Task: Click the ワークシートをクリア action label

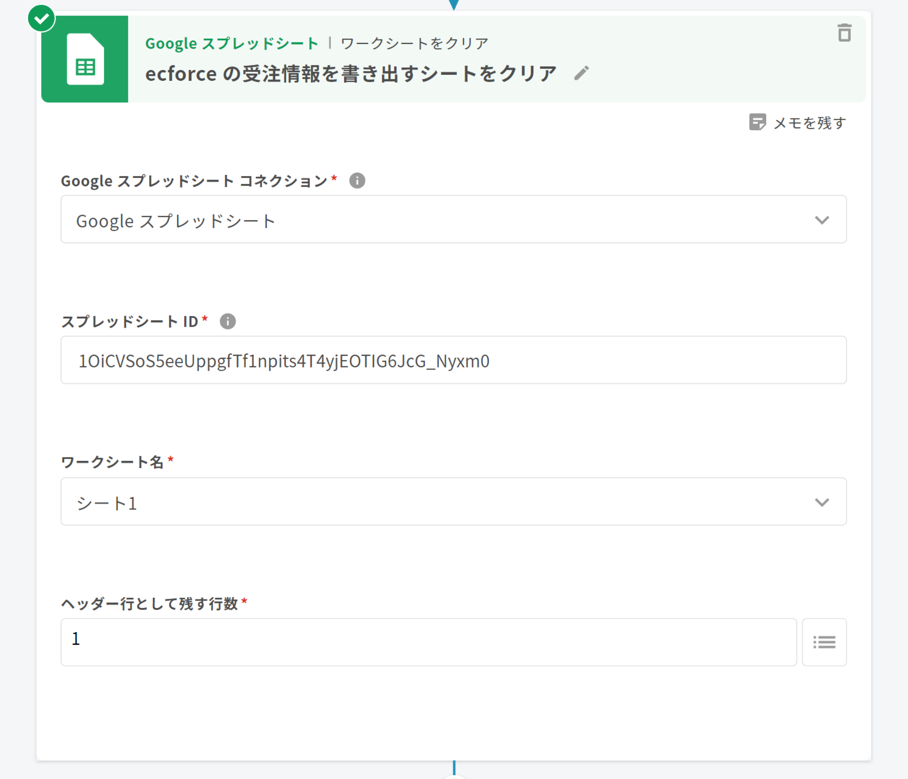Action: point(414,43)
